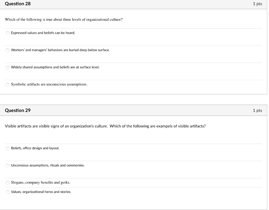Click the 'Beliefs, office design and layout' text
Image resolution: width=269 pixels, height=210 pixels.
[x=35, y=148]
